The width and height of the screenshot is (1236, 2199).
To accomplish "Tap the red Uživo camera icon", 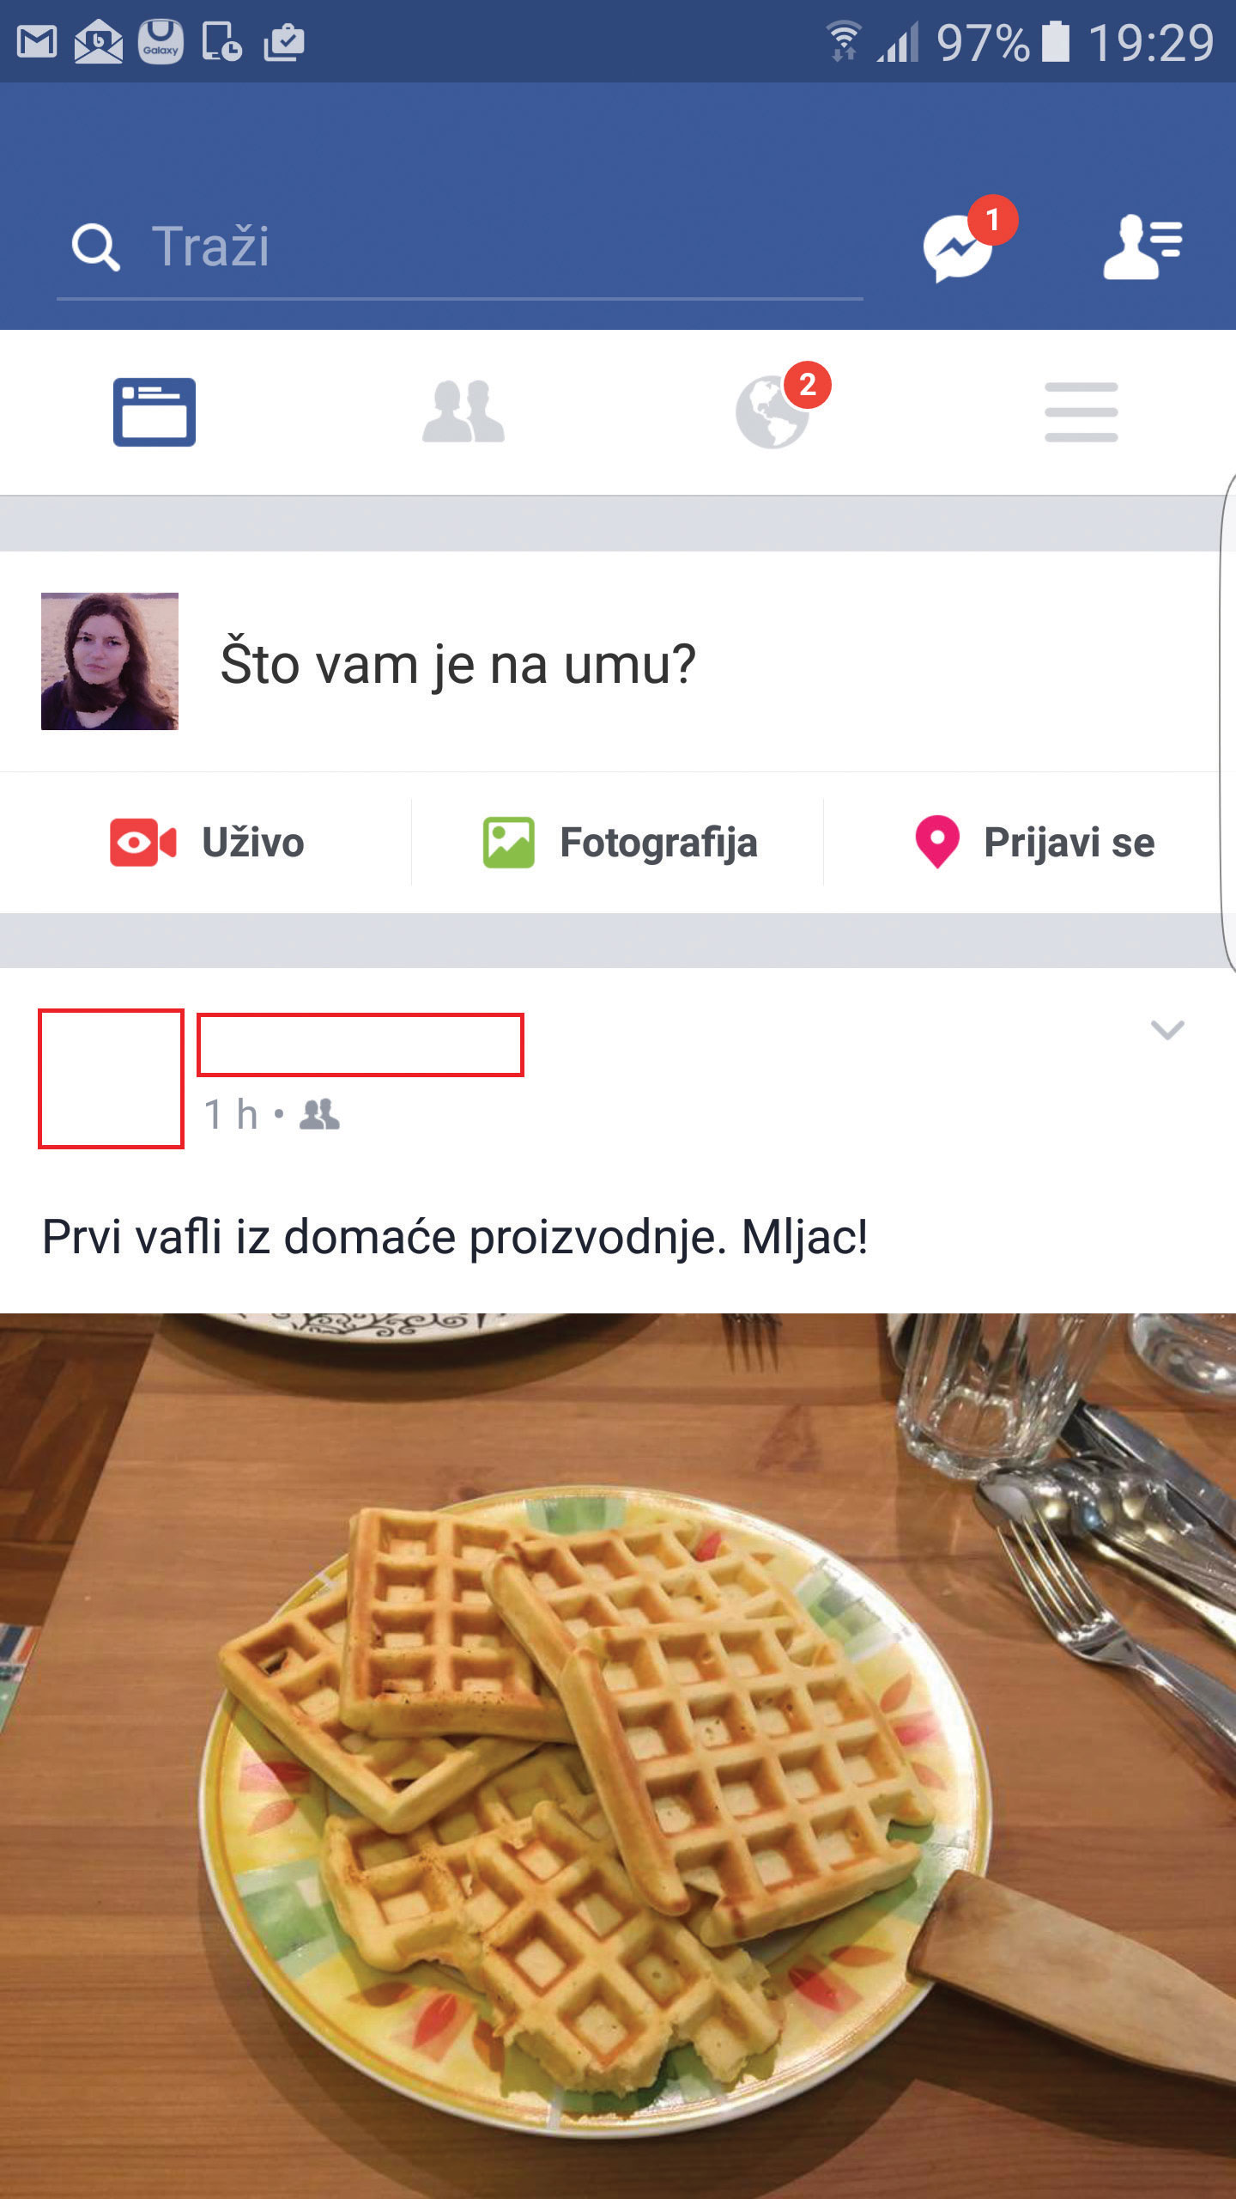I will tap(142, 843).
